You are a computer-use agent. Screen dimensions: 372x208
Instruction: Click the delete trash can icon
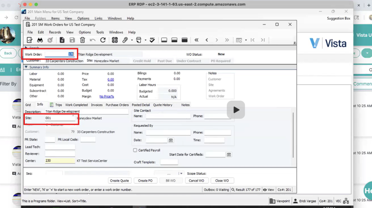click(x=82, y=40)
